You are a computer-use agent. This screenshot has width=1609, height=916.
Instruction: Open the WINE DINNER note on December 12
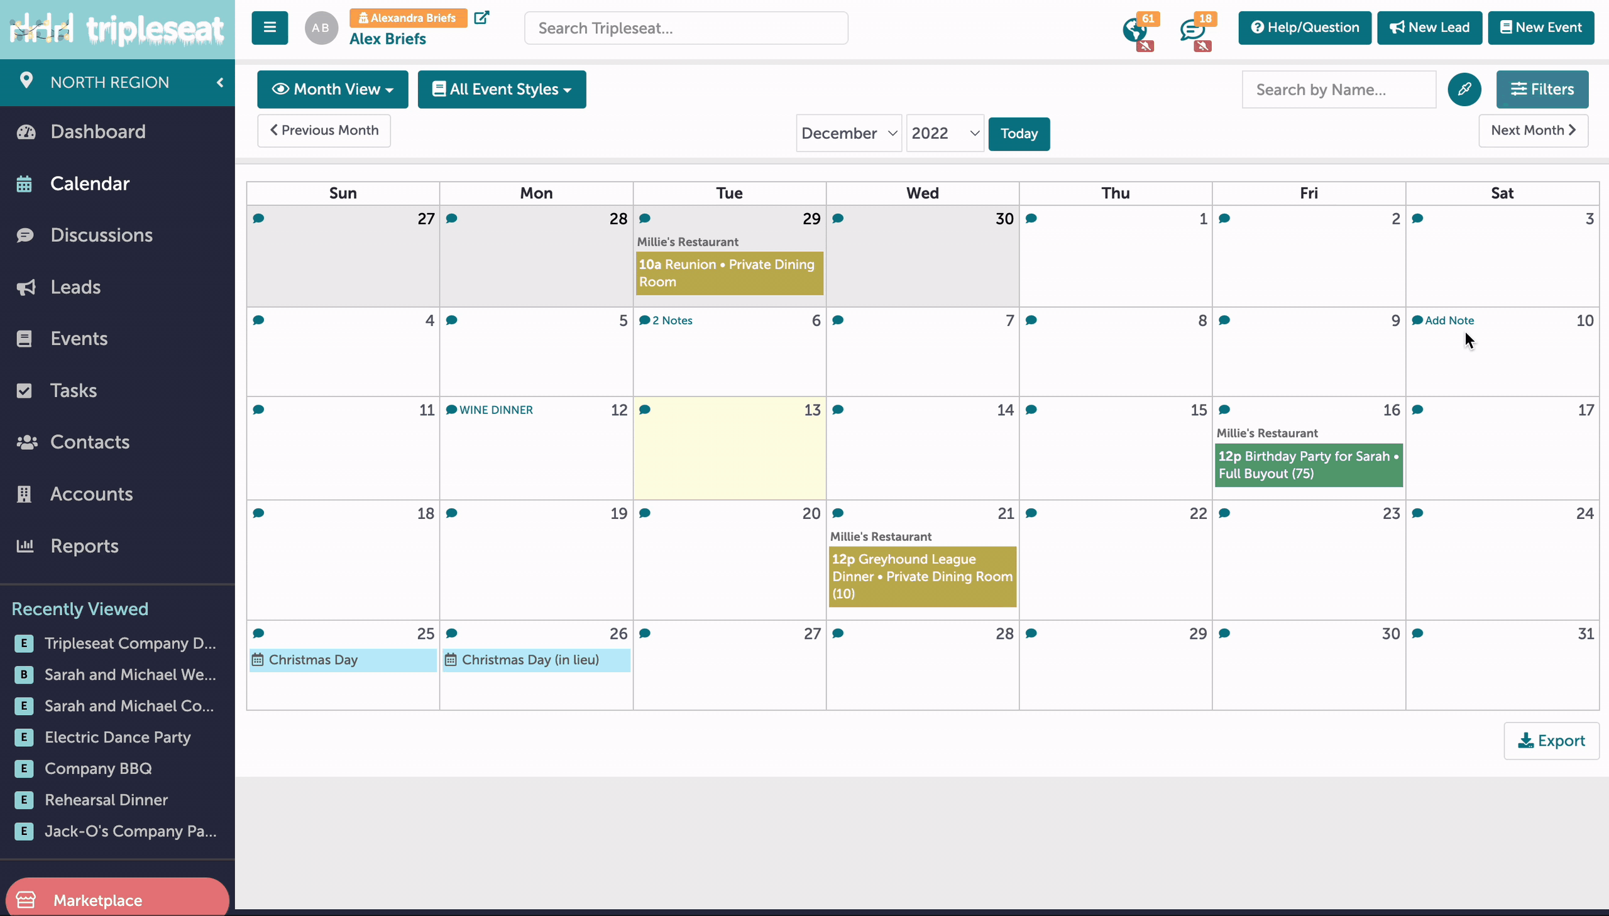pyautogui.click(x=496, y=410)
